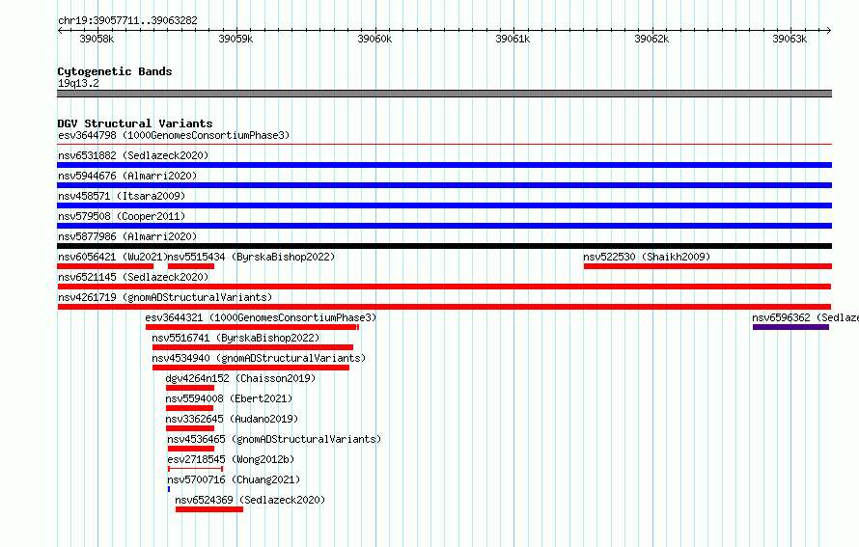
Task: Click the nsv458571 blue bar
Action: [444, 205]
